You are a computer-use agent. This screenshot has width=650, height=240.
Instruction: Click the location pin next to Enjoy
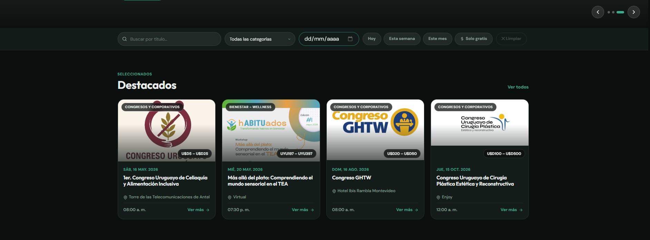coord(438,197)
